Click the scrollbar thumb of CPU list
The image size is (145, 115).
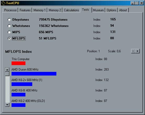[x=7, y=74]
